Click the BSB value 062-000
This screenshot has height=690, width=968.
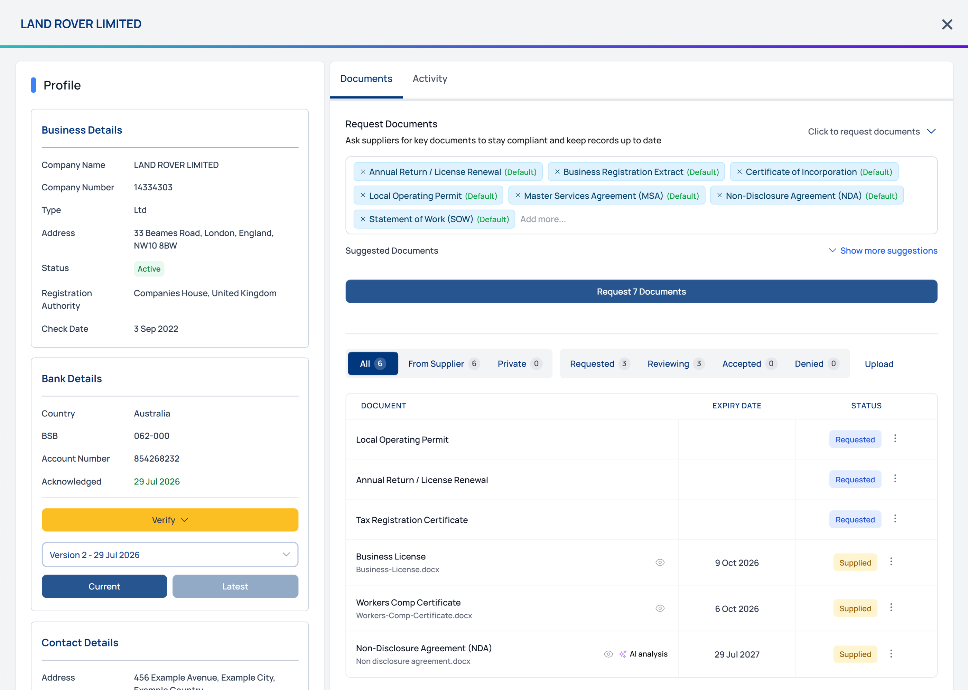click(x=151, y=436)
